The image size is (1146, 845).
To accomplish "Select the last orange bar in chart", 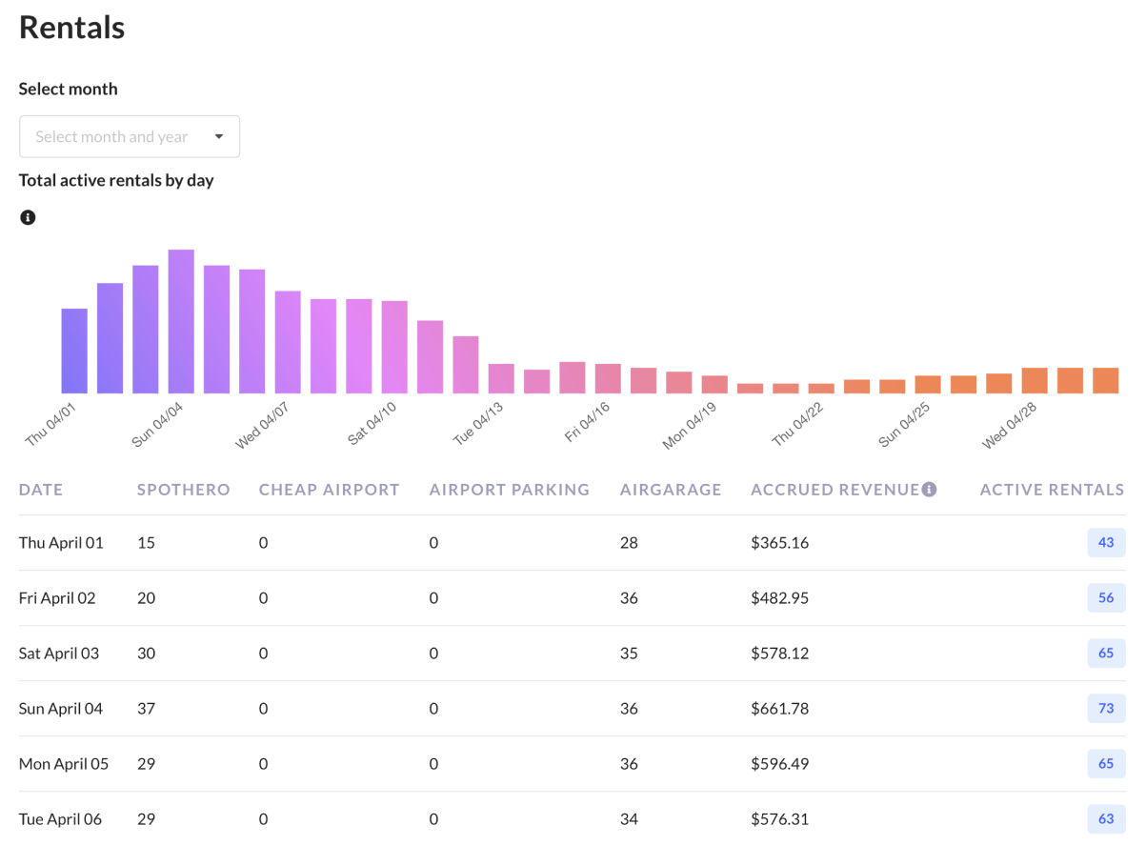I will tap(1105, 380).
